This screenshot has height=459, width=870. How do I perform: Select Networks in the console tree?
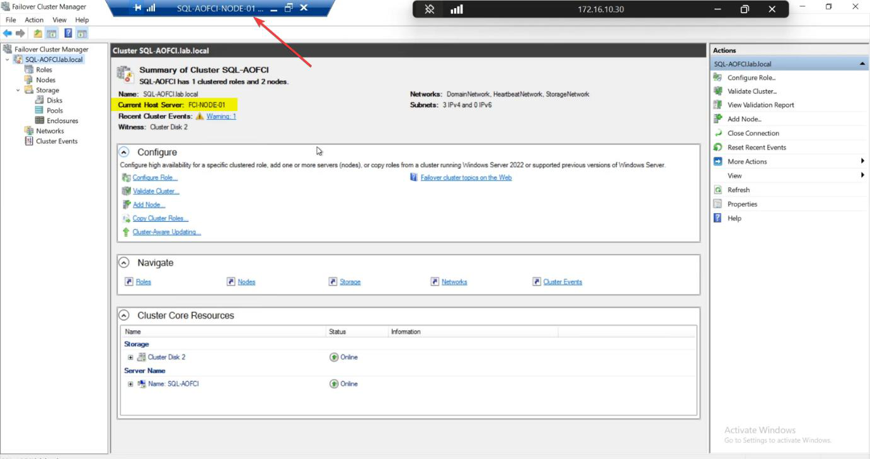(50, 131)
